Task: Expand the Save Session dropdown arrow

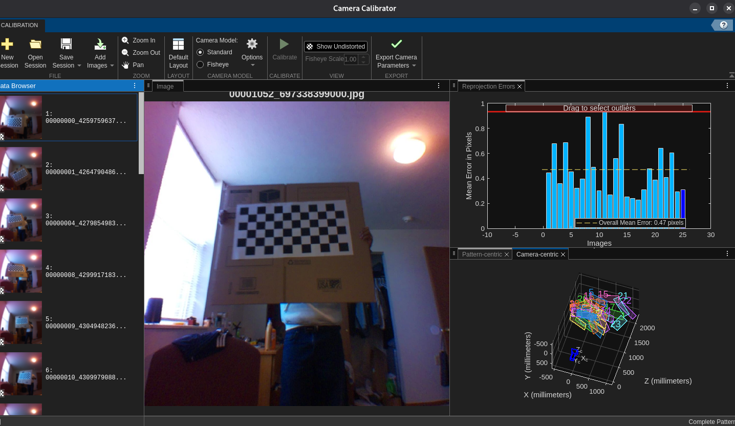Action: pos(79,66)
